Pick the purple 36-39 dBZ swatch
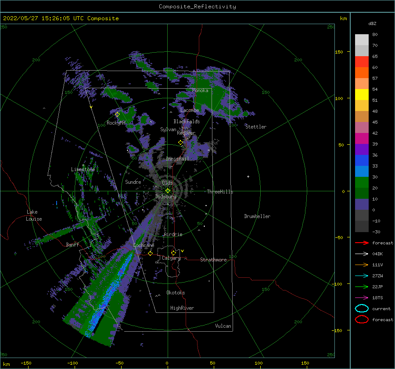395x369 pixels. [362, 149]
